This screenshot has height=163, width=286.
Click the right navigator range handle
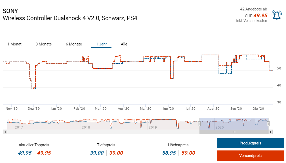click(x=268, y=124)
